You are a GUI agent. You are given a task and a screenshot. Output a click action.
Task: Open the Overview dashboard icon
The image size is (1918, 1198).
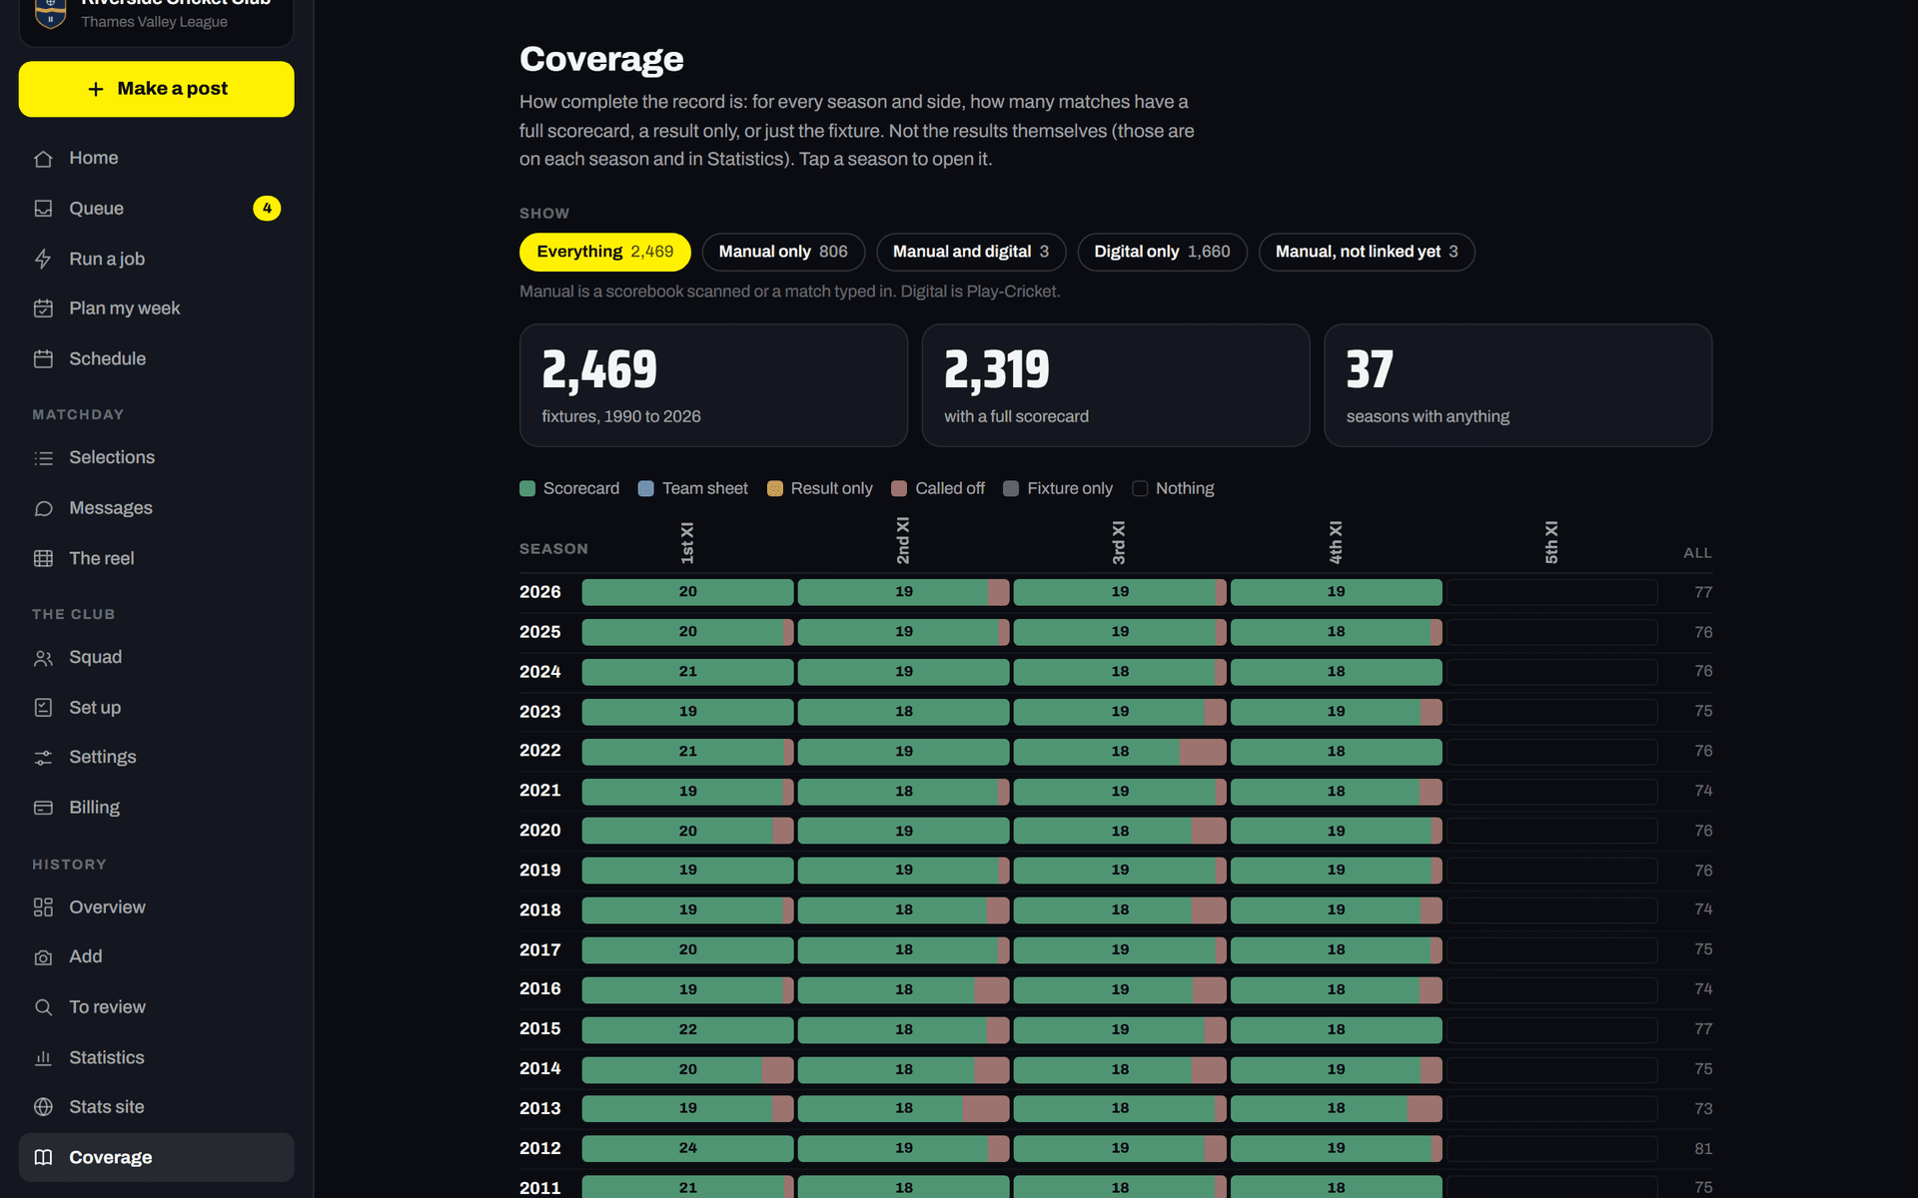point(43,907)
